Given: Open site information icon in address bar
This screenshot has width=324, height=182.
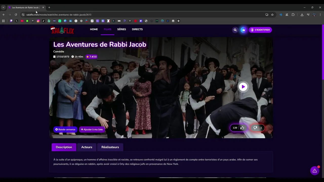Looking at the screenshot, I should pos(23,15).
